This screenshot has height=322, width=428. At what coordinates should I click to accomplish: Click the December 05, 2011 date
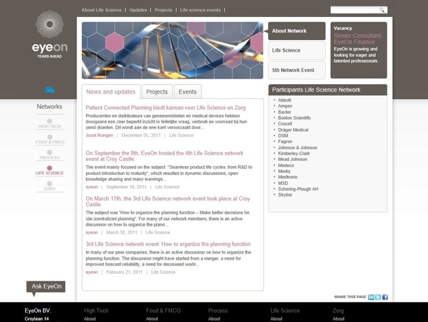[141, 136]
